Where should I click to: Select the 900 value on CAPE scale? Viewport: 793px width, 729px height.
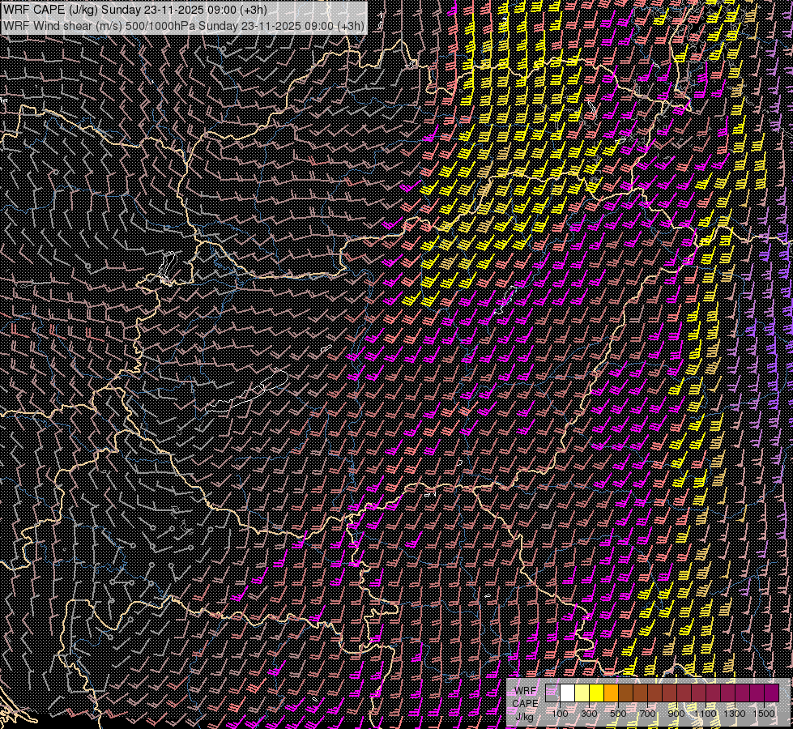pos(676,714)
